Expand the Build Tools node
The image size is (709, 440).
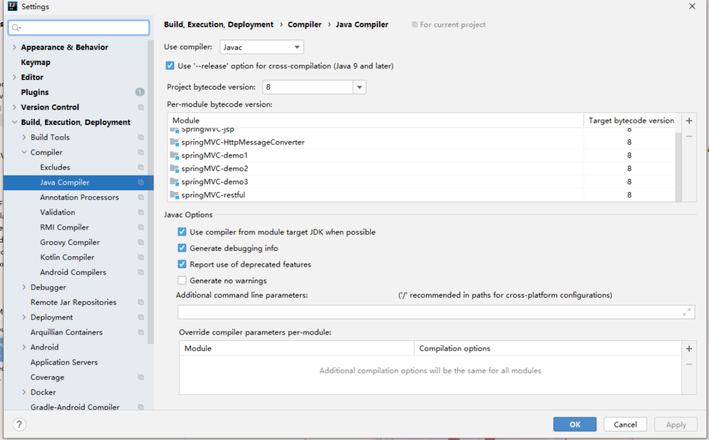click(24, 137)
